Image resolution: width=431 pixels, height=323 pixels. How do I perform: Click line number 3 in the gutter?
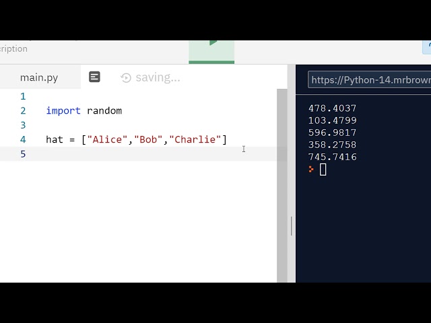click(x=23, y=125)
